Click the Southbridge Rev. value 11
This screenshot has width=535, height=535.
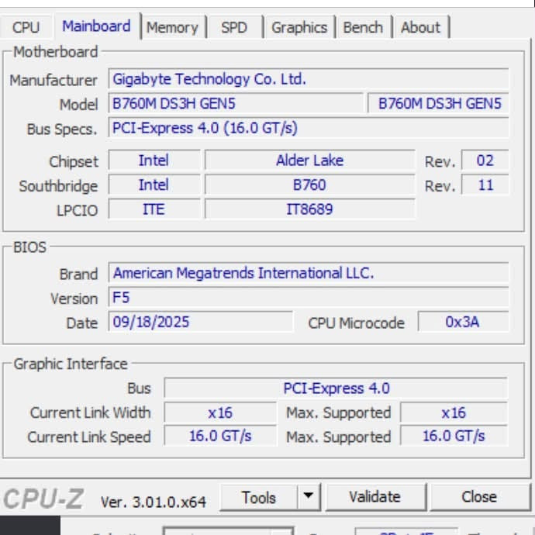485,185
